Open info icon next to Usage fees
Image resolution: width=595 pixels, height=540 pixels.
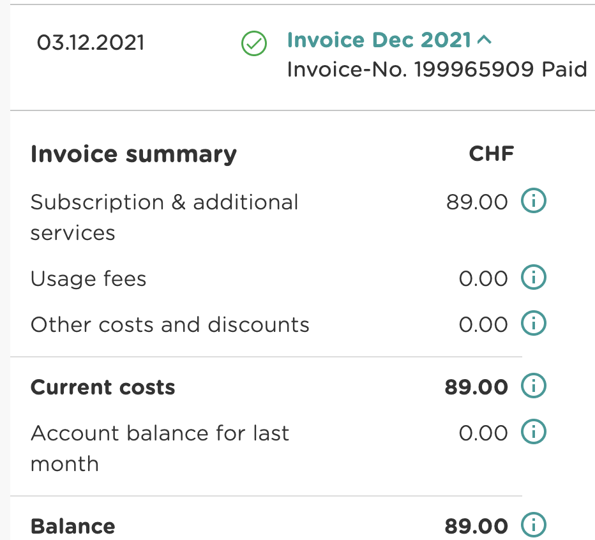point(534,278)
